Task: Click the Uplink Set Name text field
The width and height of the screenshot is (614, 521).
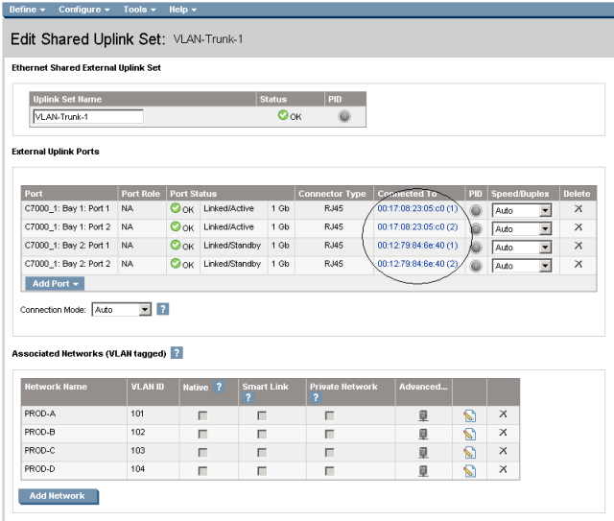Action: pos(87,116)
